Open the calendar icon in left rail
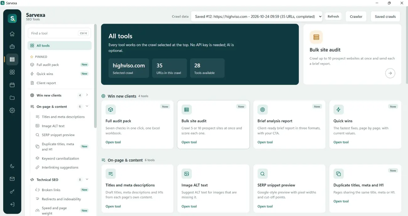Viewport: 408px width, 216px height. click(x=12, y=85)
